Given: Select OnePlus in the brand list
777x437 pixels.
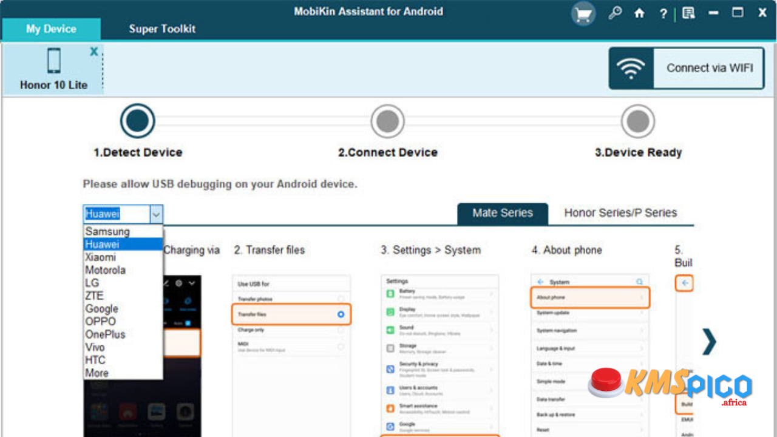Looking at the screenshot, I should (123, 334).
